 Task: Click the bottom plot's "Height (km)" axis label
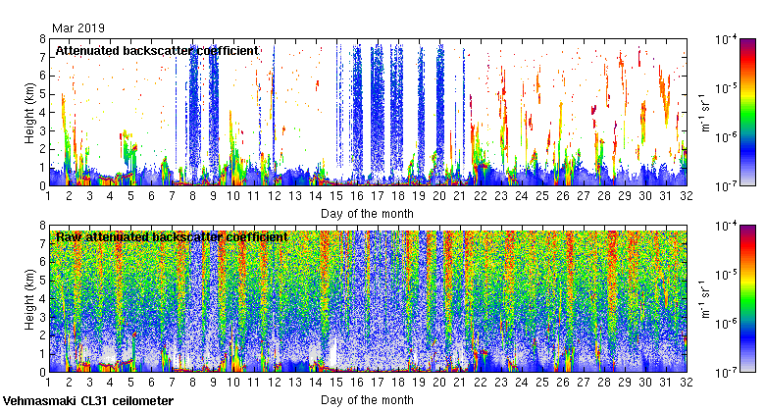click(29, 299)
